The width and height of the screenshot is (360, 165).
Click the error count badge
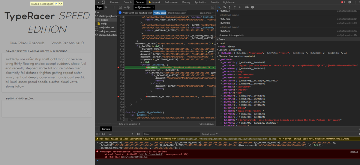click(343, 2)
